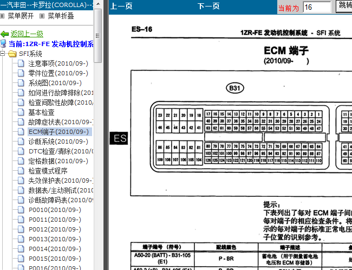Click the 端子描述 column header
Screen dimensions: 352x270
point(290,247)
